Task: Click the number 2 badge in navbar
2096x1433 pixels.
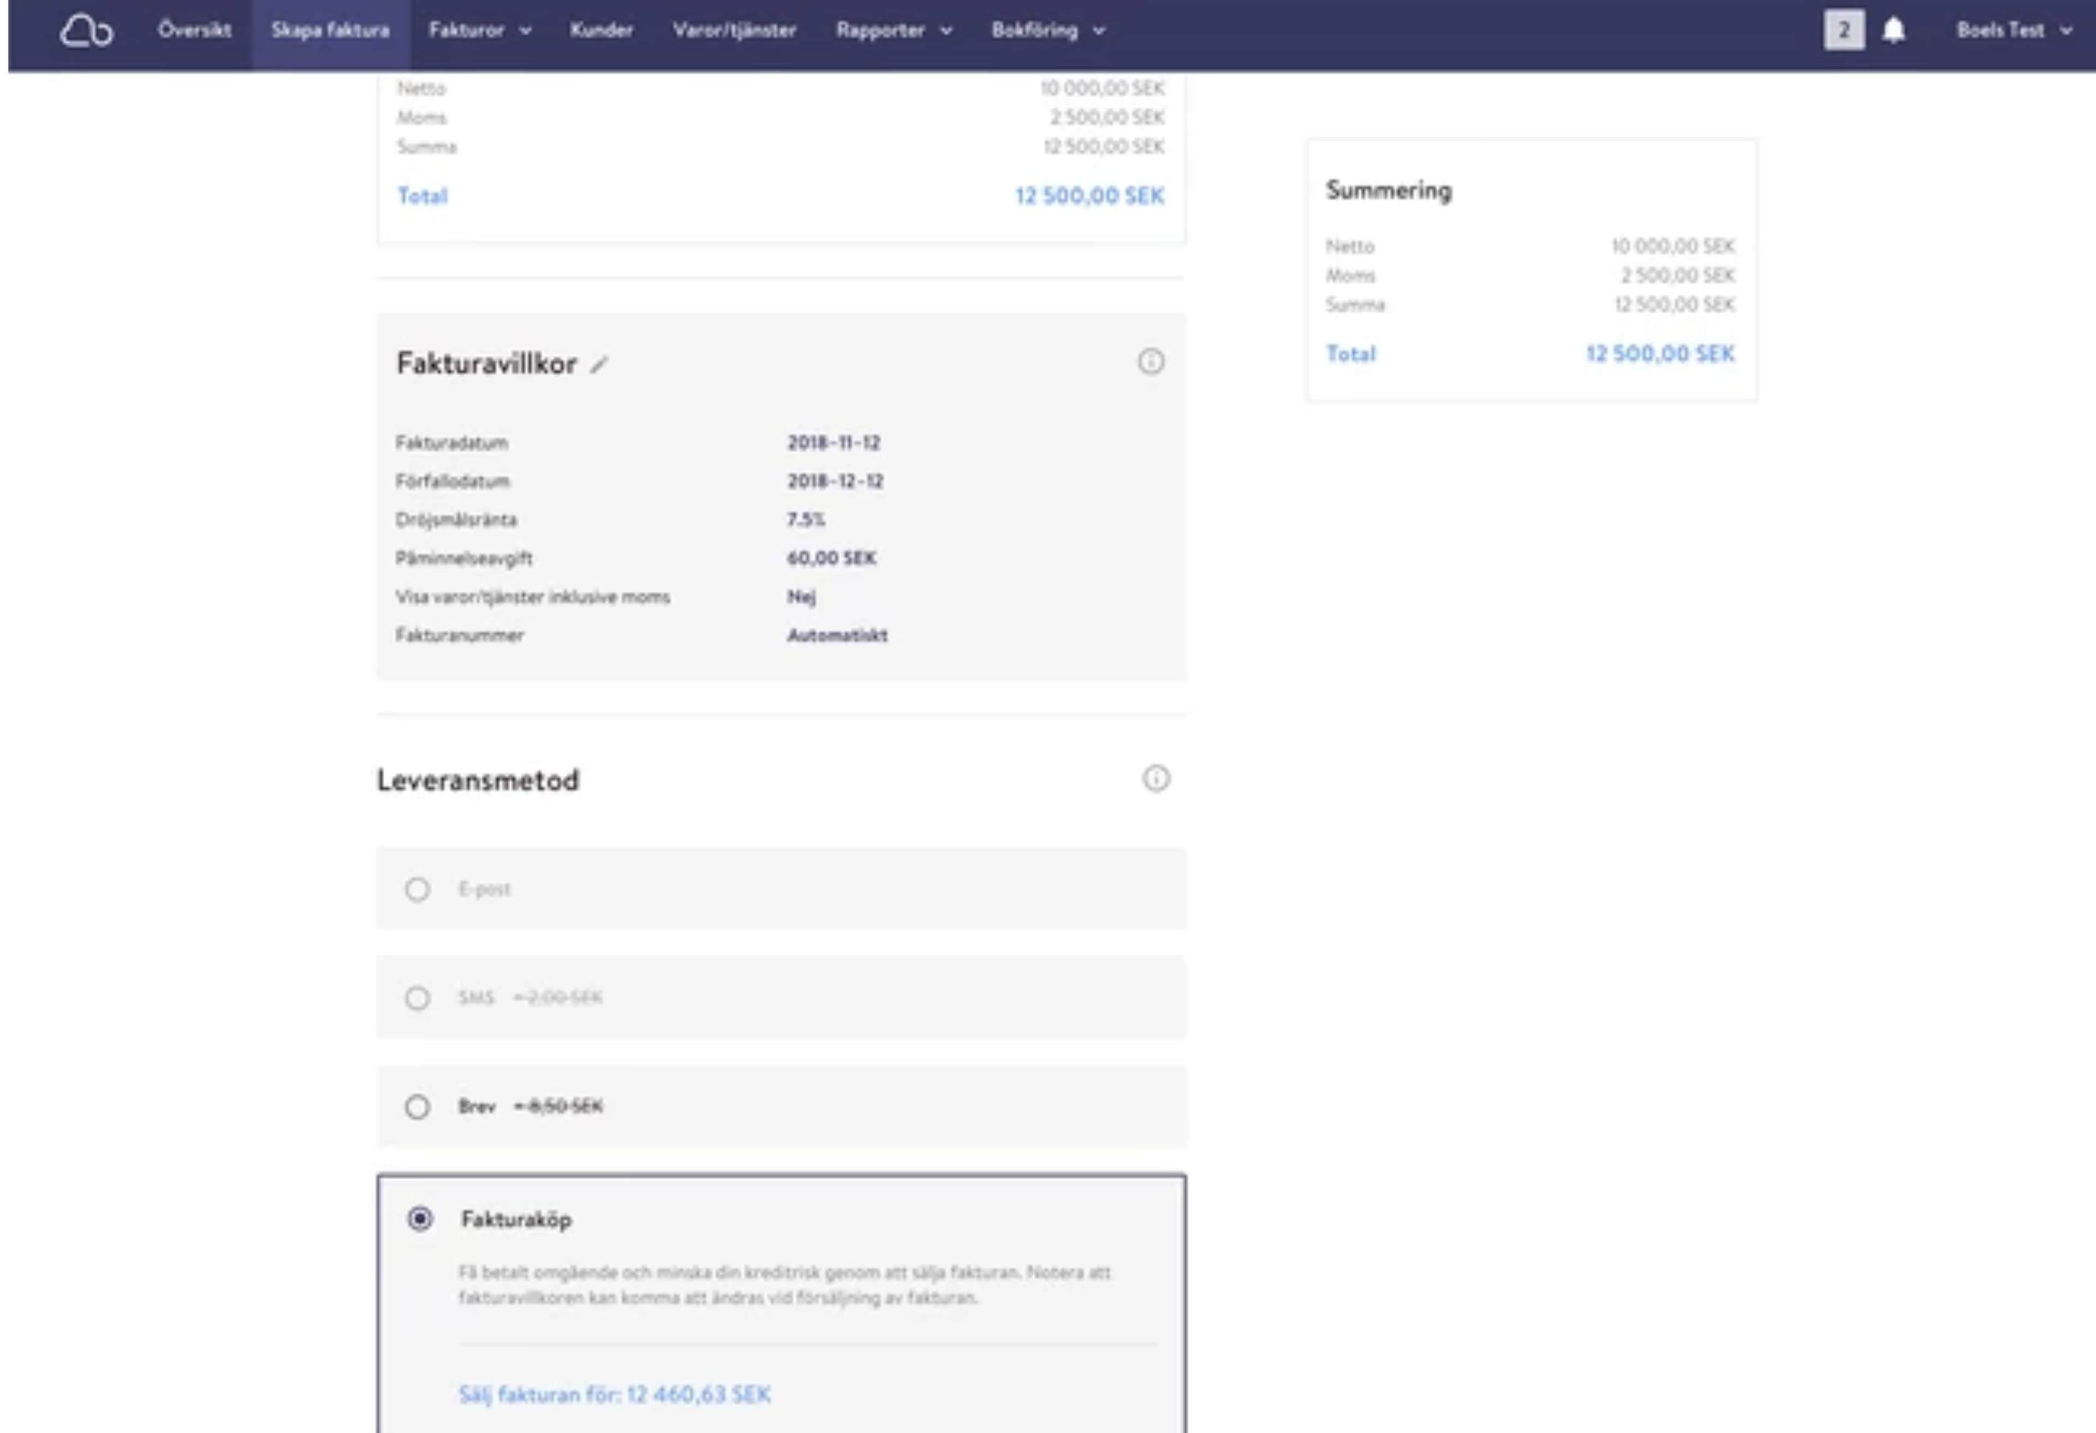Action: click(x=1843, y=31)
